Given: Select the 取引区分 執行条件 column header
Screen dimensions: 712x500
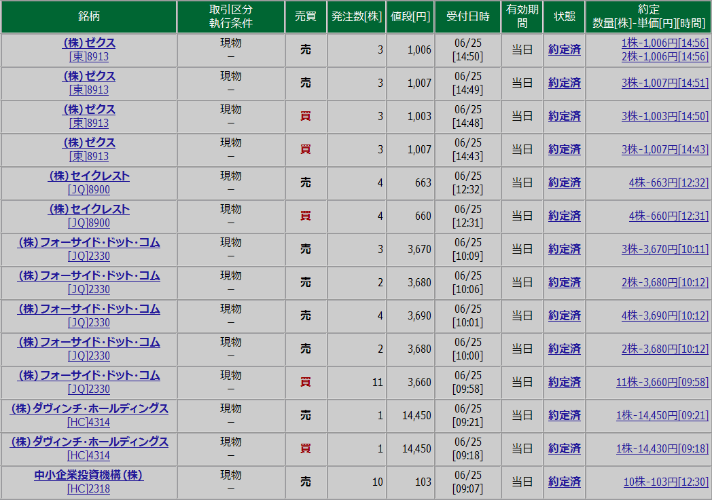Looking at the screenshot, I should click(231, 17).
